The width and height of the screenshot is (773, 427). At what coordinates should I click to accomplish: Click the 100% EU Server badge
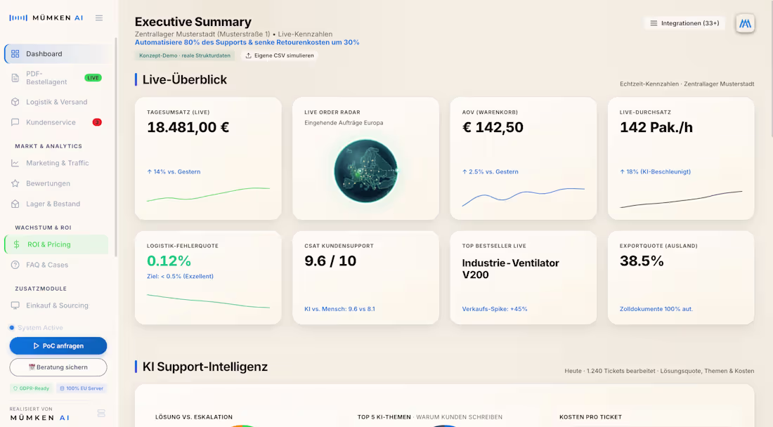click(82, 388)
